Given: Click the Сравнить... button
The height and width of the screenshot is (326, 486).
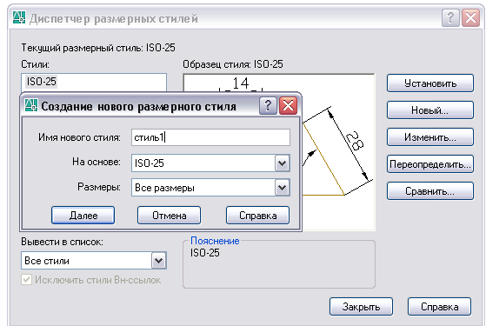Looking at the screenshot, I should [430, 191].
